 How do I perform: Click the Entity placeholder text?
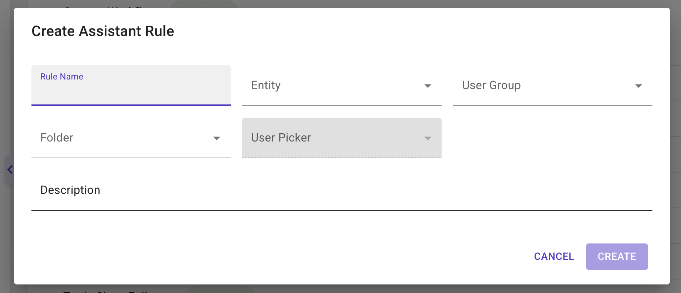tap(266, 86)
